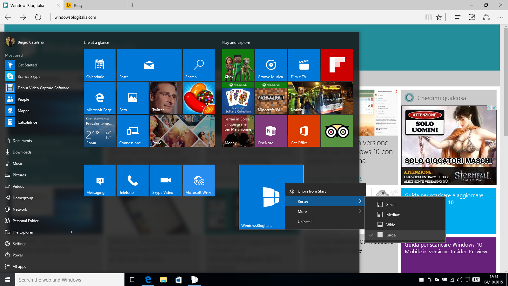
Task: Open the Twitter tile
Action: 166,98
